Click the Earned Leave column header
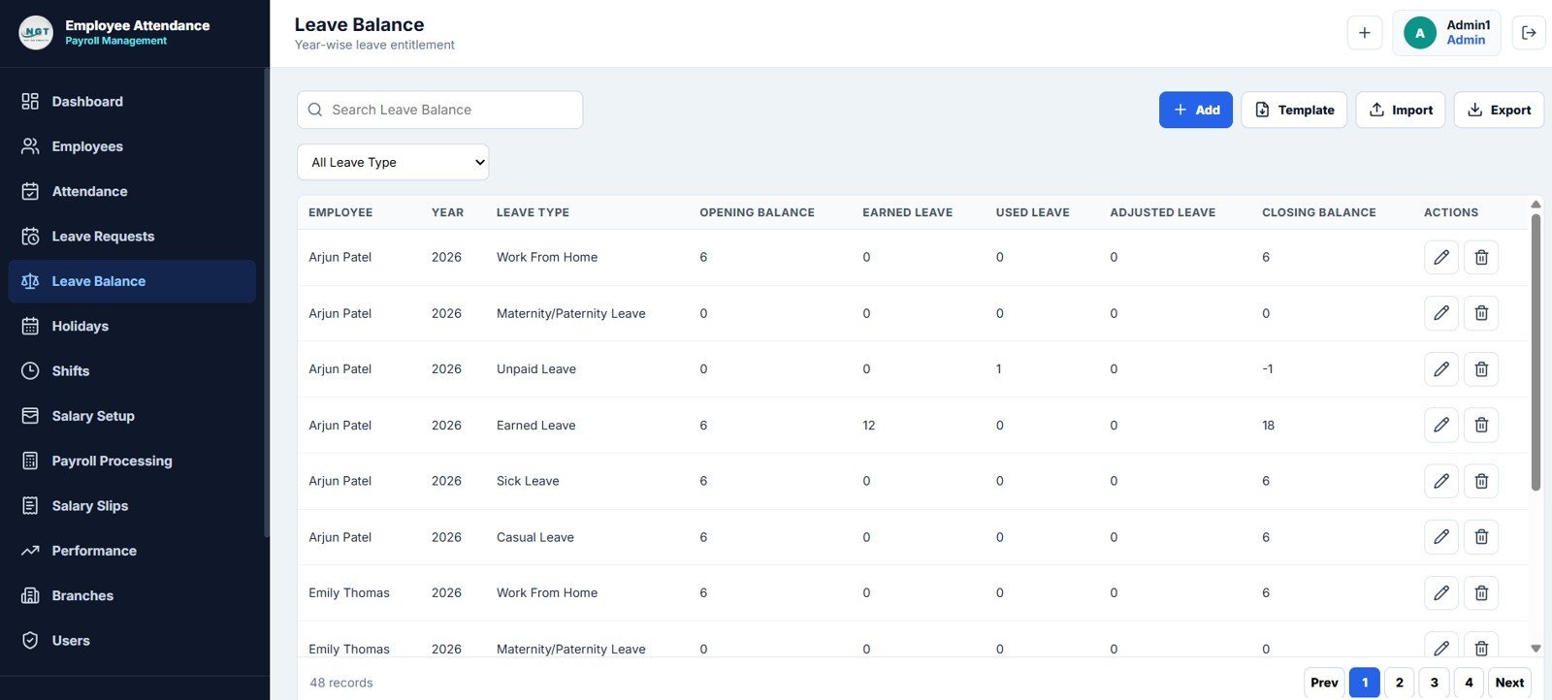1552x700 pixels. 907,212
